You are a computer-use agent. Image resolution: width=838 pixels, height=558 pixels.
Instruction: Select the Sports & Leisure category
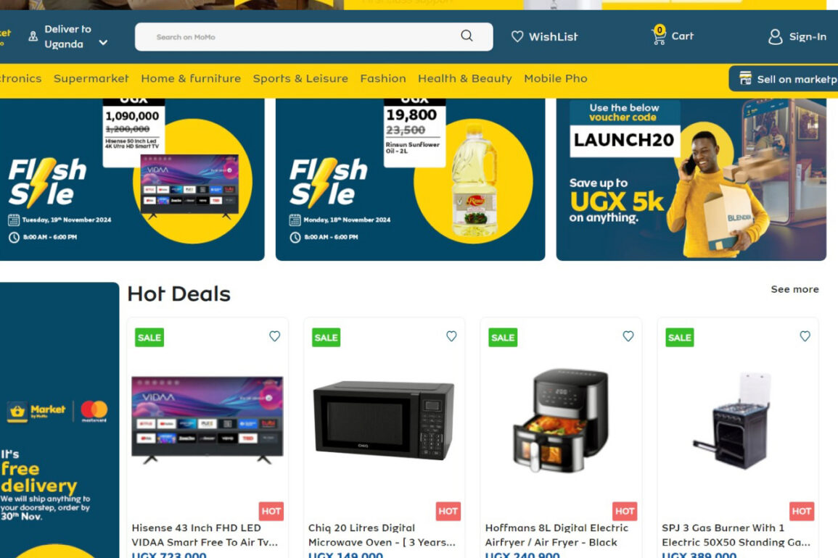[x=300, y=78]
